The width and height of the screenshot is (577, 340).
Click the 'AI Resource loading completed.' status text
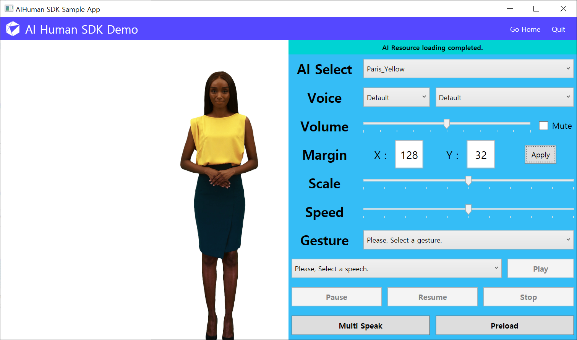tap(433, 48)
